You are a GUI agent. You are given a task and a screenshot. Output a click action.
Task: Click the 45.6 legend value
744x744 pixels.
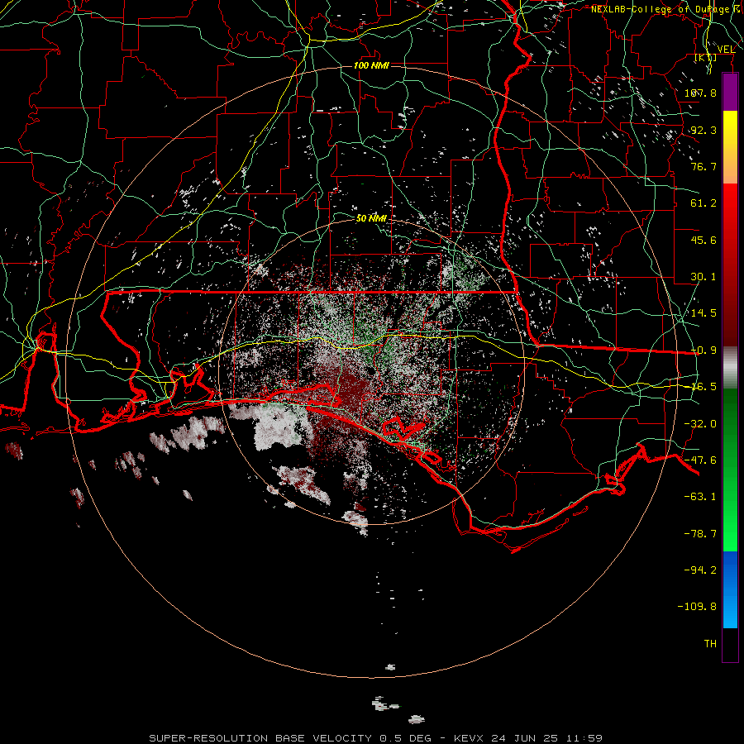(x=703, y=240)
